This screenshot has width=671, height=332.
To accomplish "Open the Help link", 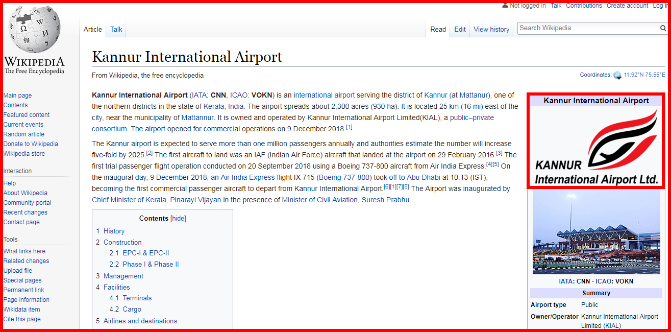I will (x=10, y=183).
